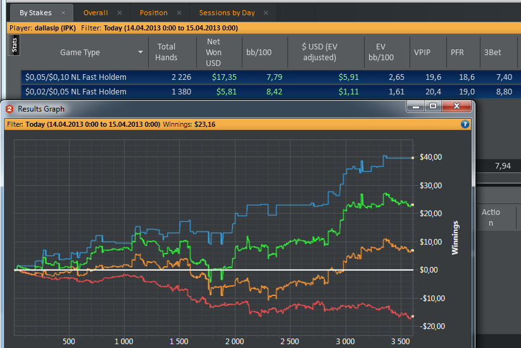This screenshot has width=521, height=348.
Task: Click the Action column header behind the graph
Action: coord(491,217)
